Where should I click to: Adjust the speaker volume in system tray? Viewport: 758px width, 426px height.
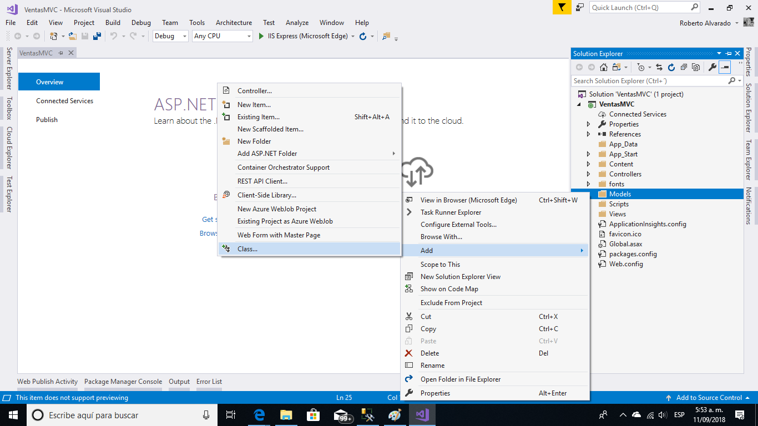click(662, 415)
